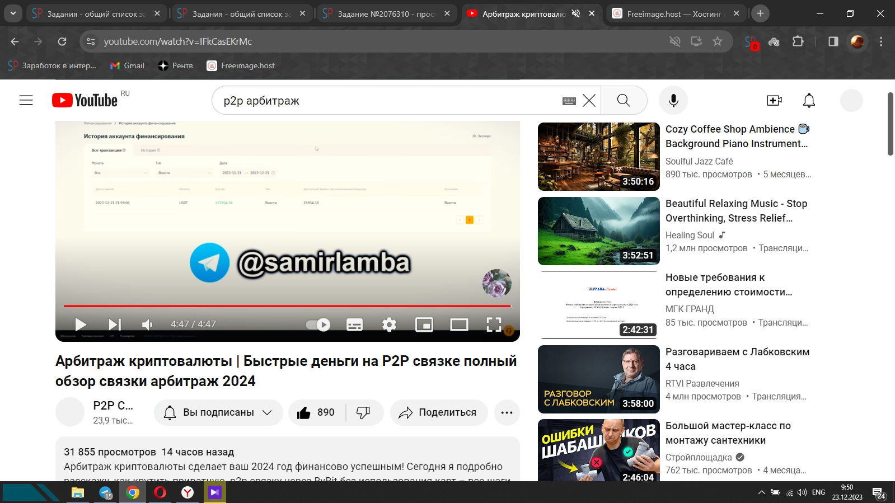
Task: Open Новые требования к определению стоимости video
Action: [x=729, y=285]
